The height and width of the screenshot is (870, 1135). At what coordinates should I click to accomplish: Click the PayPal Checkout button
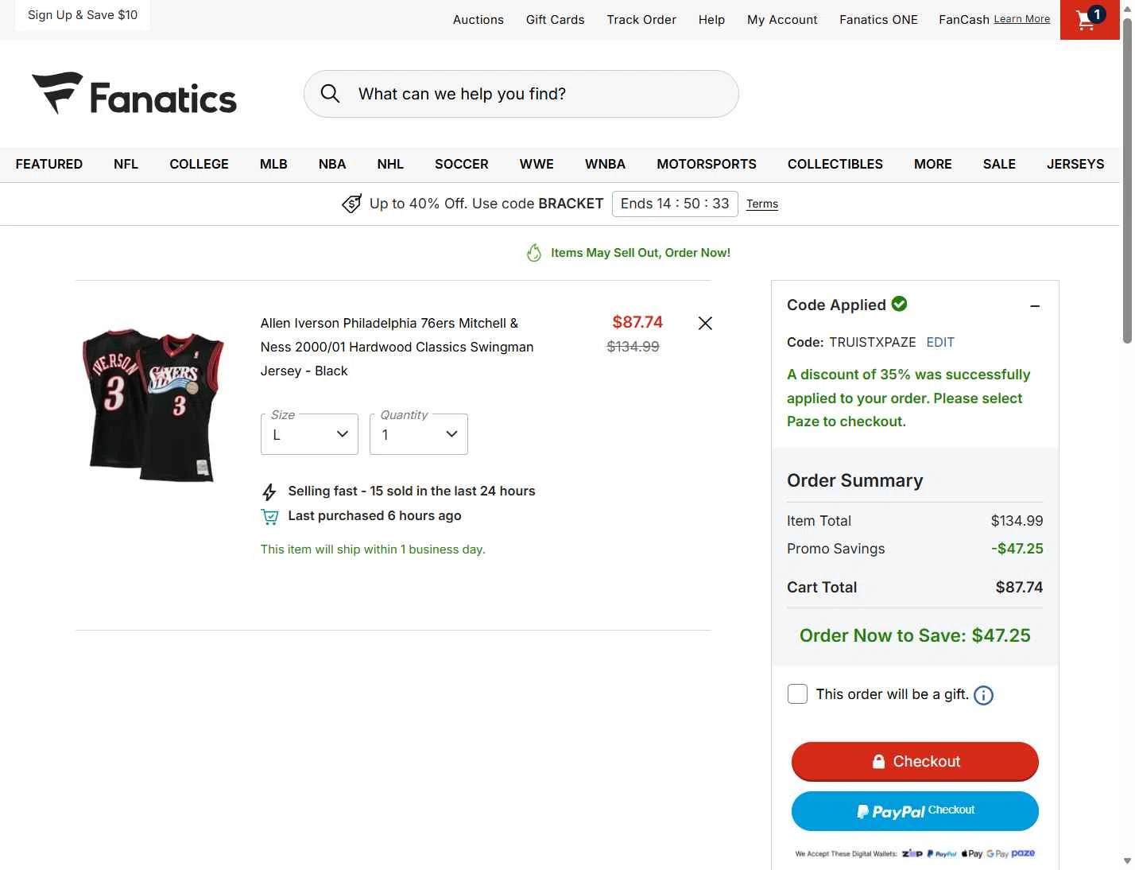point(915,811)
